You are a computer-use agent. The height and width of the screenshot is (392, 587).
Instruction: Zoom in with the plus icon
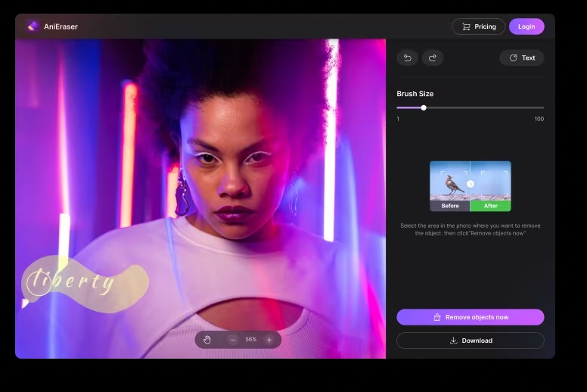(x=269, y=340)
